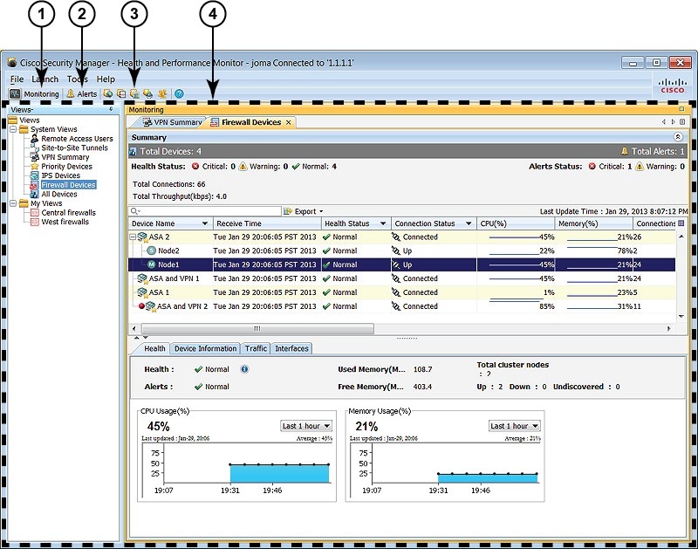This screenshot has width=698, height=549.
Task: Collapse the Summary section
Action: click(679, 137)
